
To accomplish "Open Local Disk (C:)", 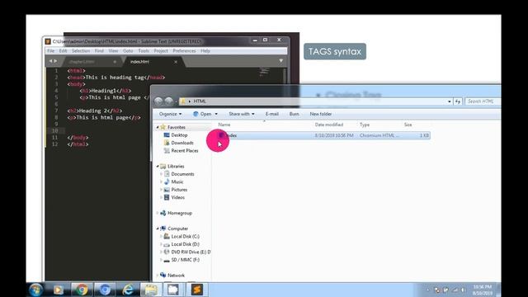I will pyautogui.click(x=185, y=237).
